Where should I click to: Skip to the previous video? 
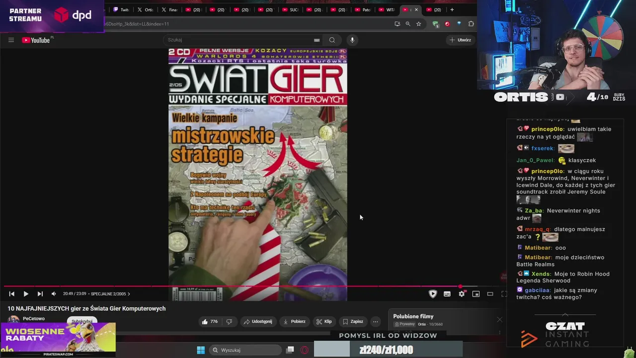(x=12, y=294)
